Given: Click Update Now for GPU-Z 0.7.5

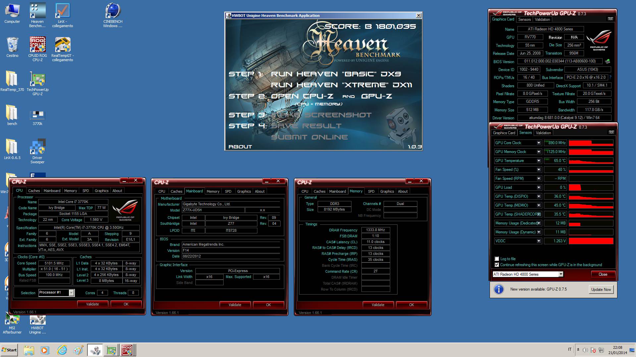Looking at the screenshot, I should click(601, 289).
